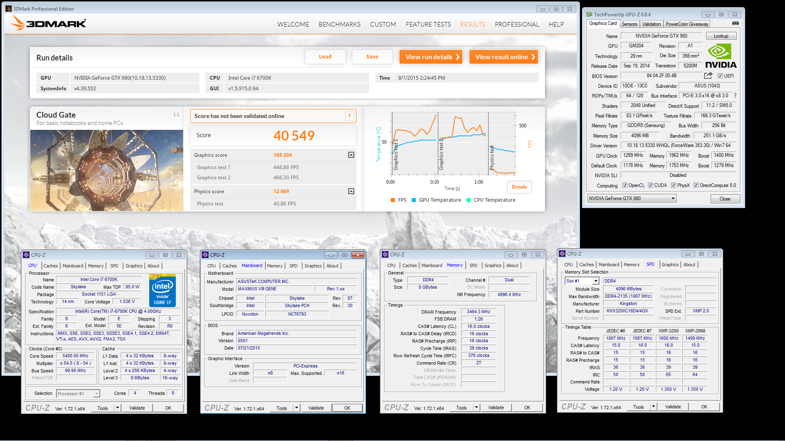Open the Tools dropdown arrow in the CPU tab window

coord(117,408)
